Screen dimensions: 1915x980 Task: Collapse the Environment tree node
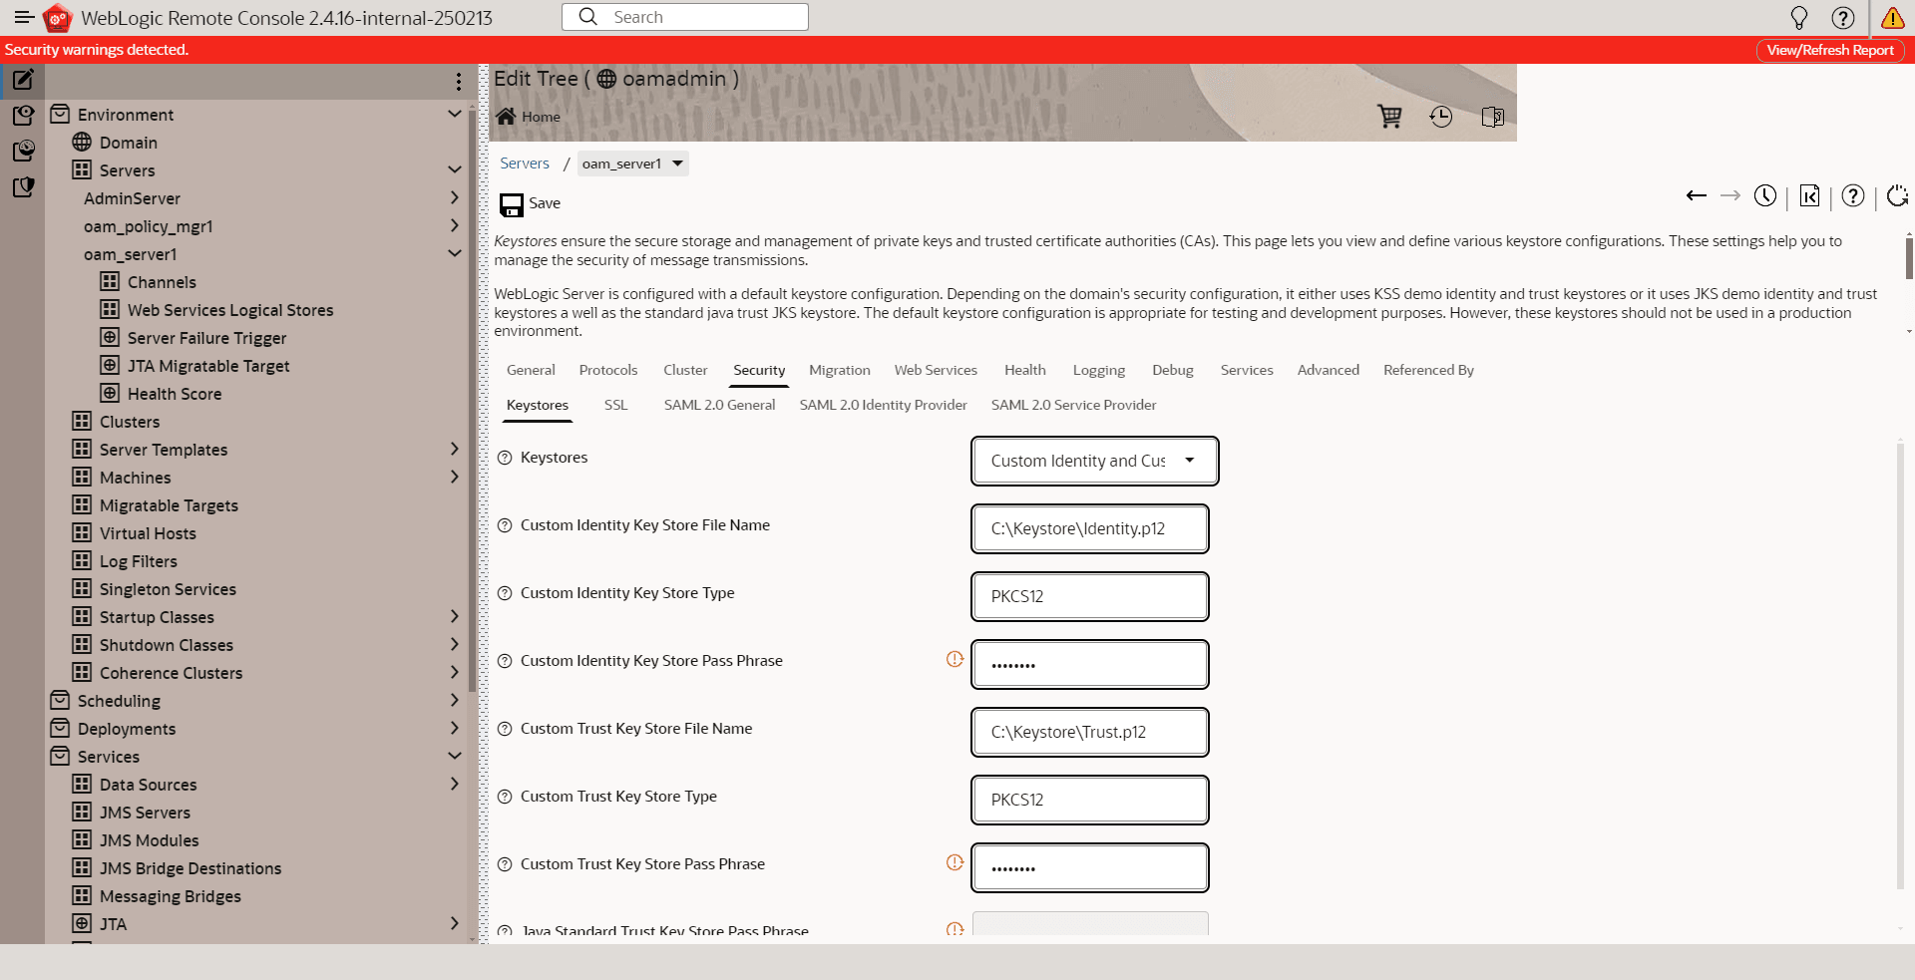[455, 114]
